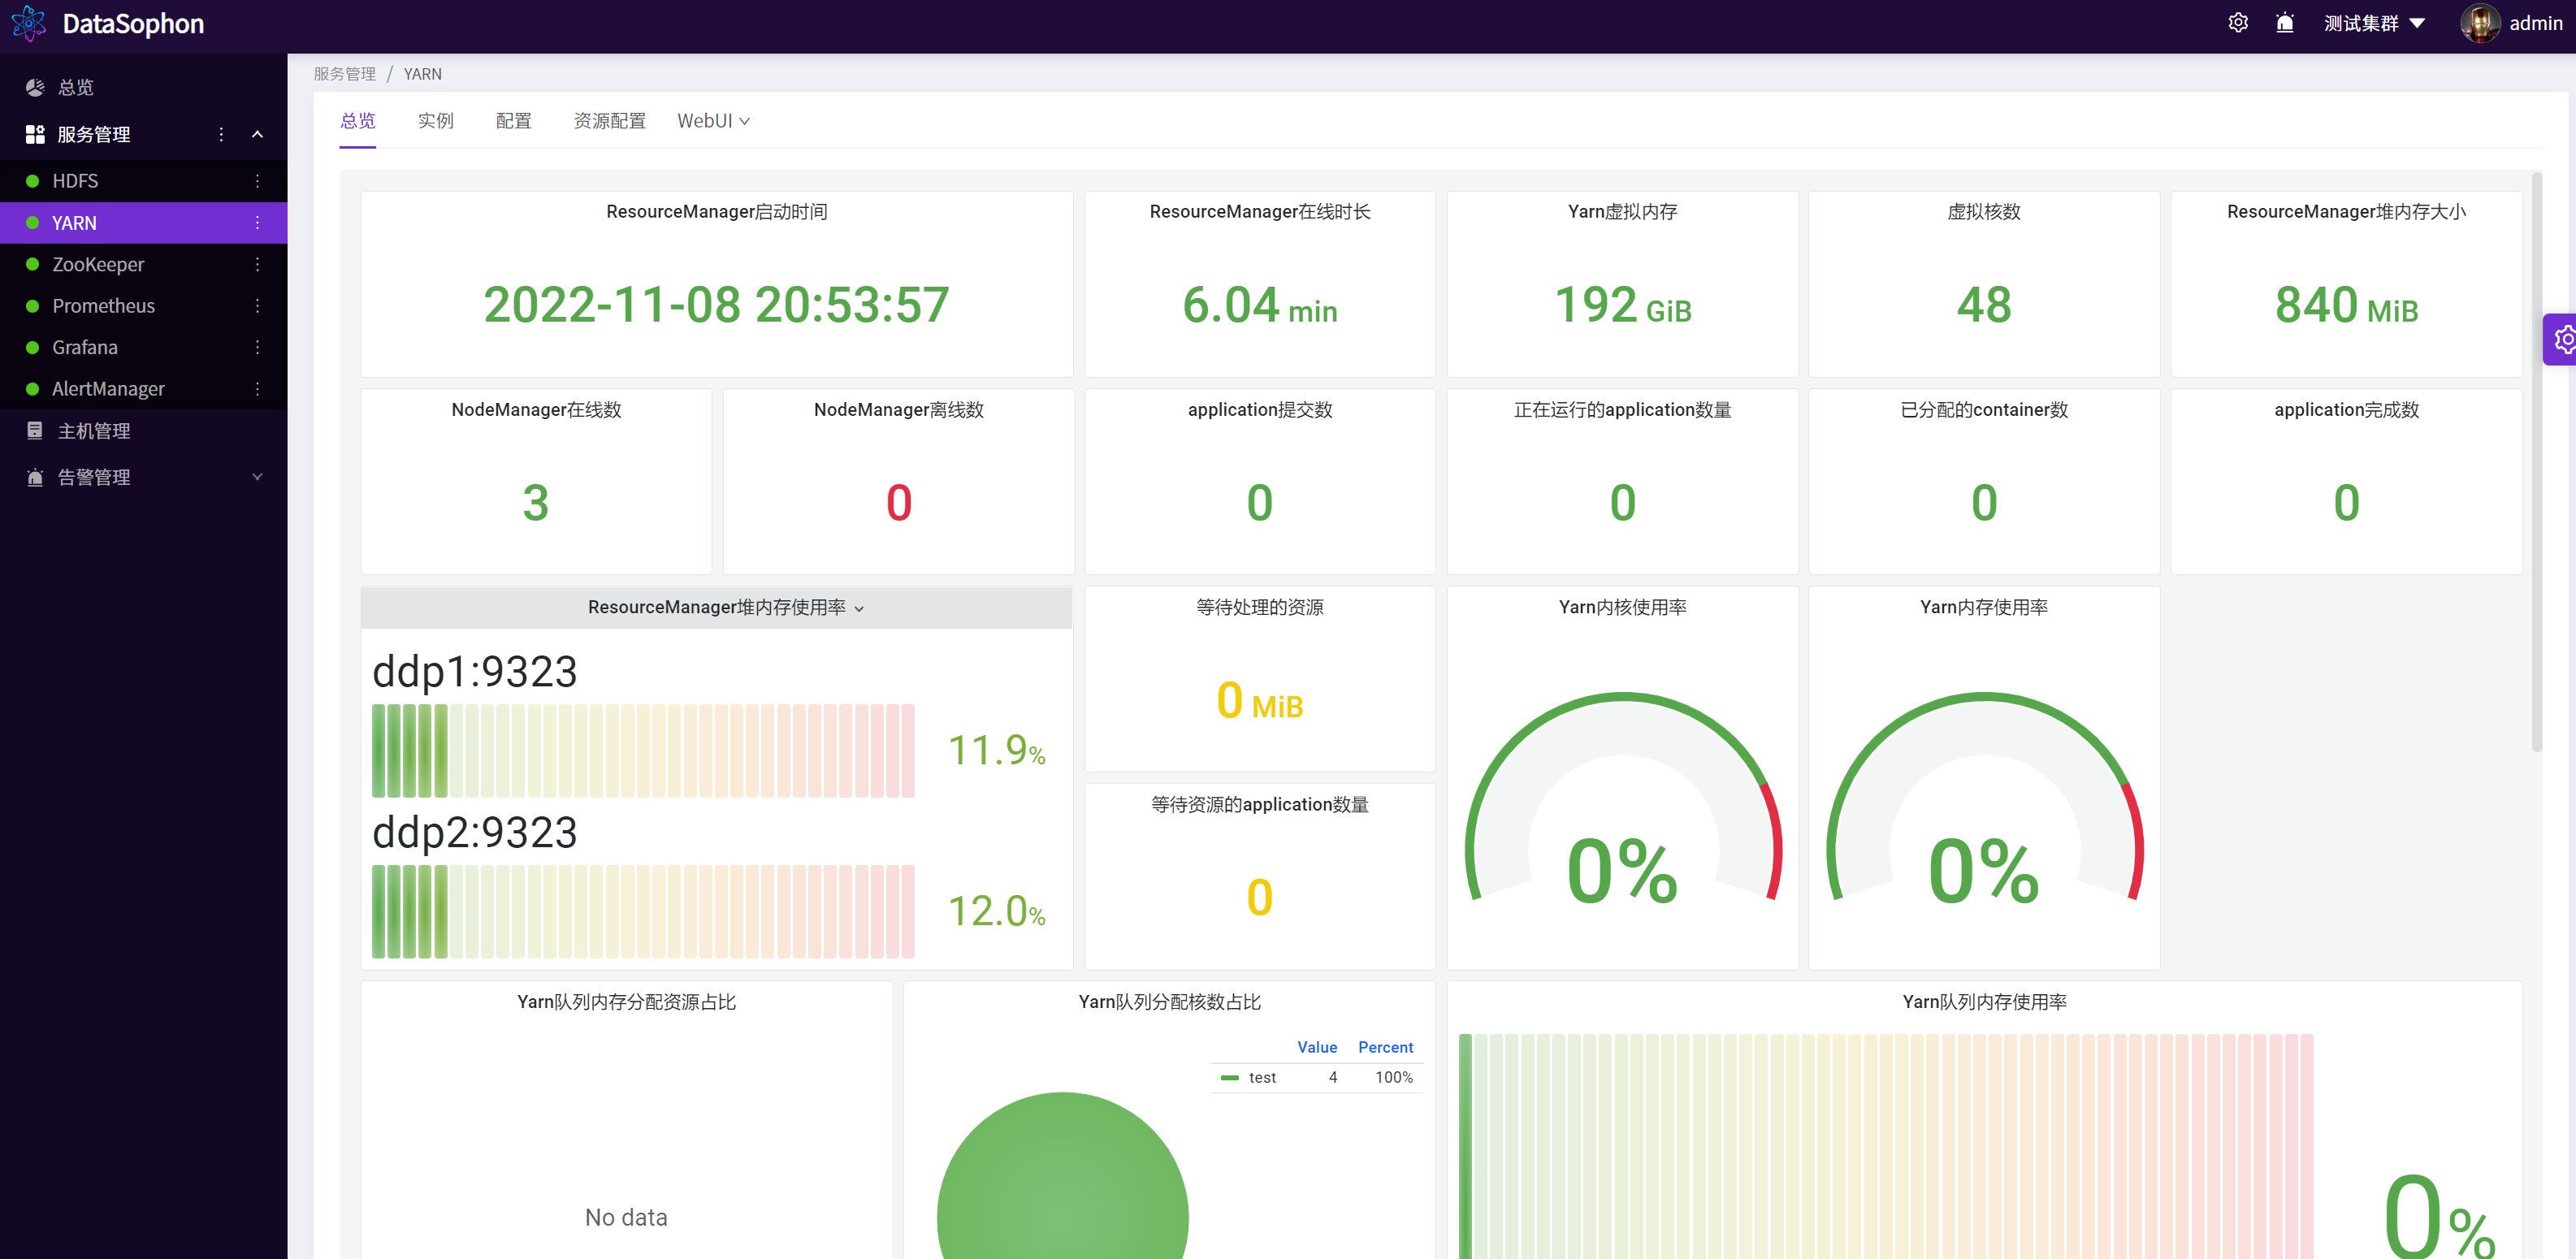Click the 服务管理 breadcrumb link
This screenshot has width=2576, height=1259.
tap(344, 74)
